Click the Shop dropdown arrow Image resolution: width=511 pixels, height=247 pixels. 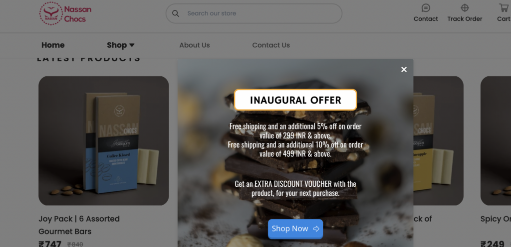click(x=132, y=45)
